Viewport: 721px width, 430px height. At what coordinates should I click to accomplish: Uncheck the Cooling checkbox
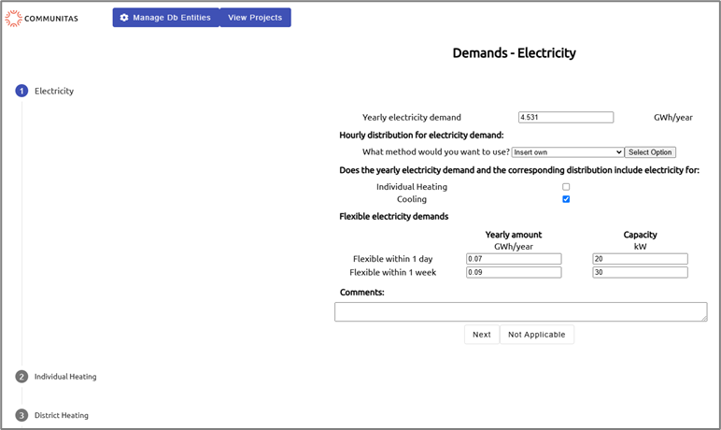coord(566,199)
